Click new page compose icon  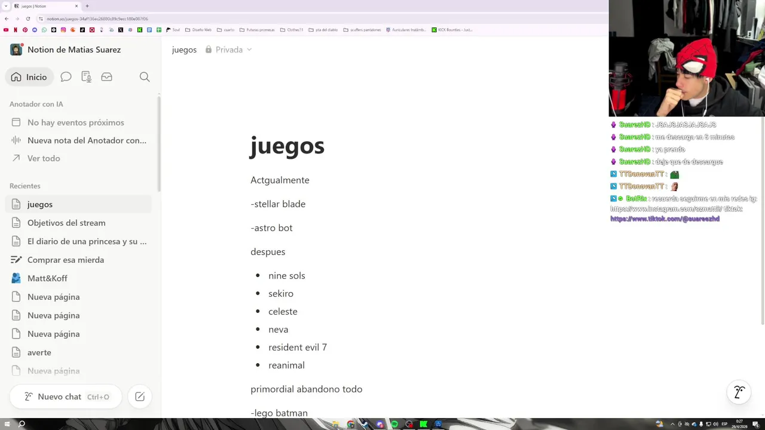[140, 397]
